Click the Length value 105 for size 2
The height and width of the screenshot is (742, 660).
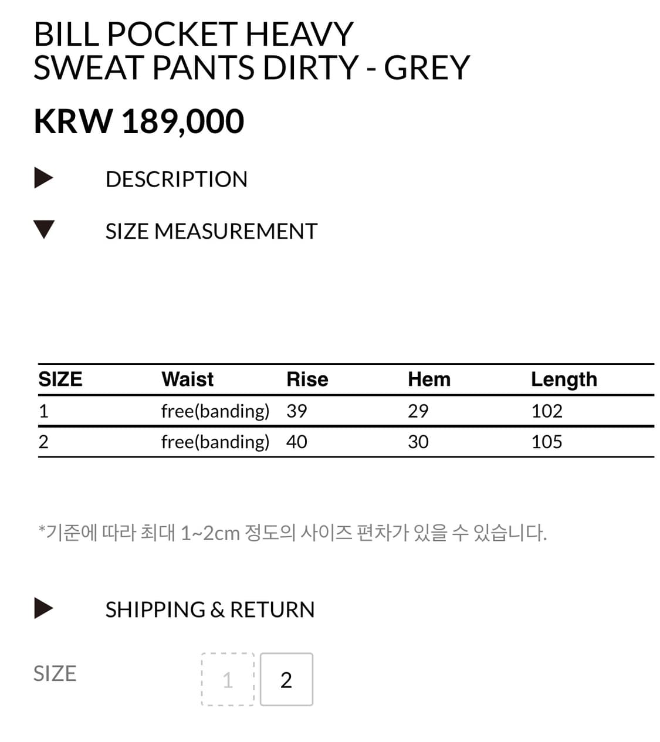tap(546, 441)
